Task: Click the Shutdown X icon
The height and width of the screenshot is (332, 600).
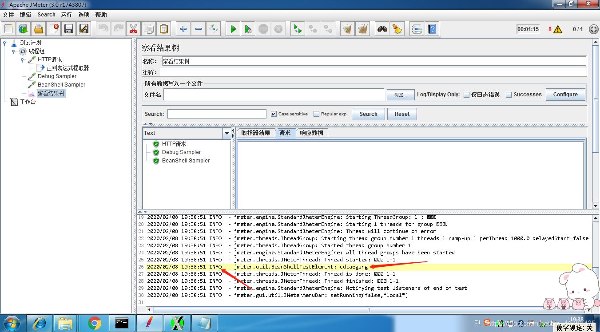Action: pos(278,29)
